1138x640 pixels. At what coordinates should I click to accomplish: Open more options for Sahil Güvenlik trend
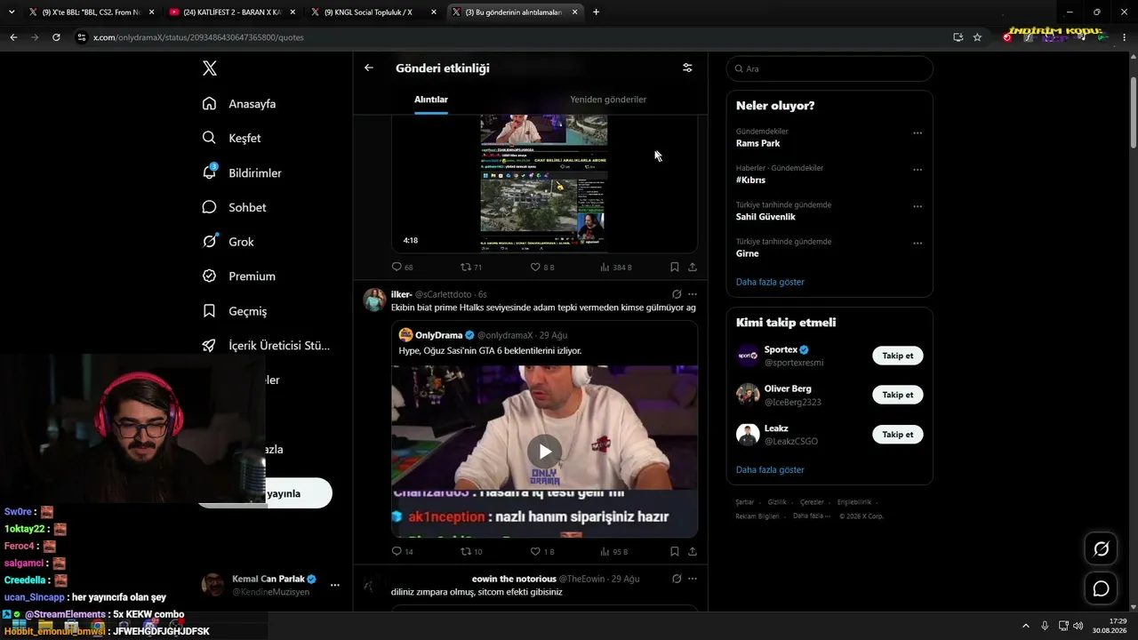coord(918,206)
